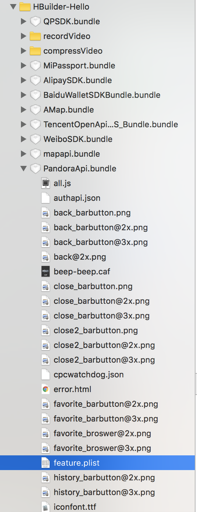Expand the compressVideo folder

tap(24, 51)
